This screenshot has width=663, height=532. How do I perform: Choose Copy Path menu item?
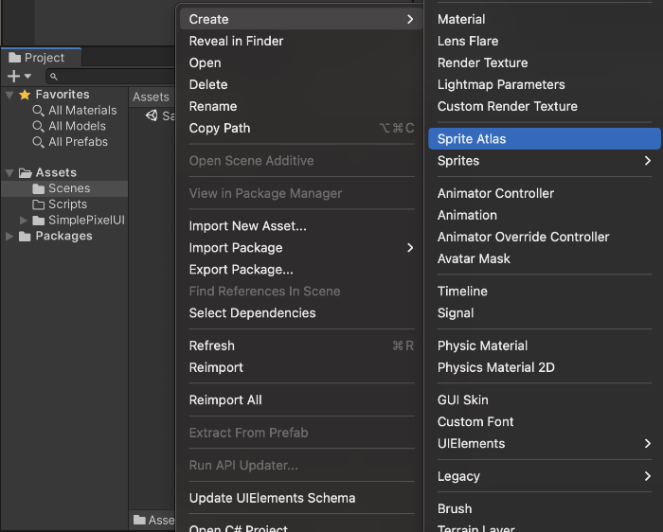300,128
